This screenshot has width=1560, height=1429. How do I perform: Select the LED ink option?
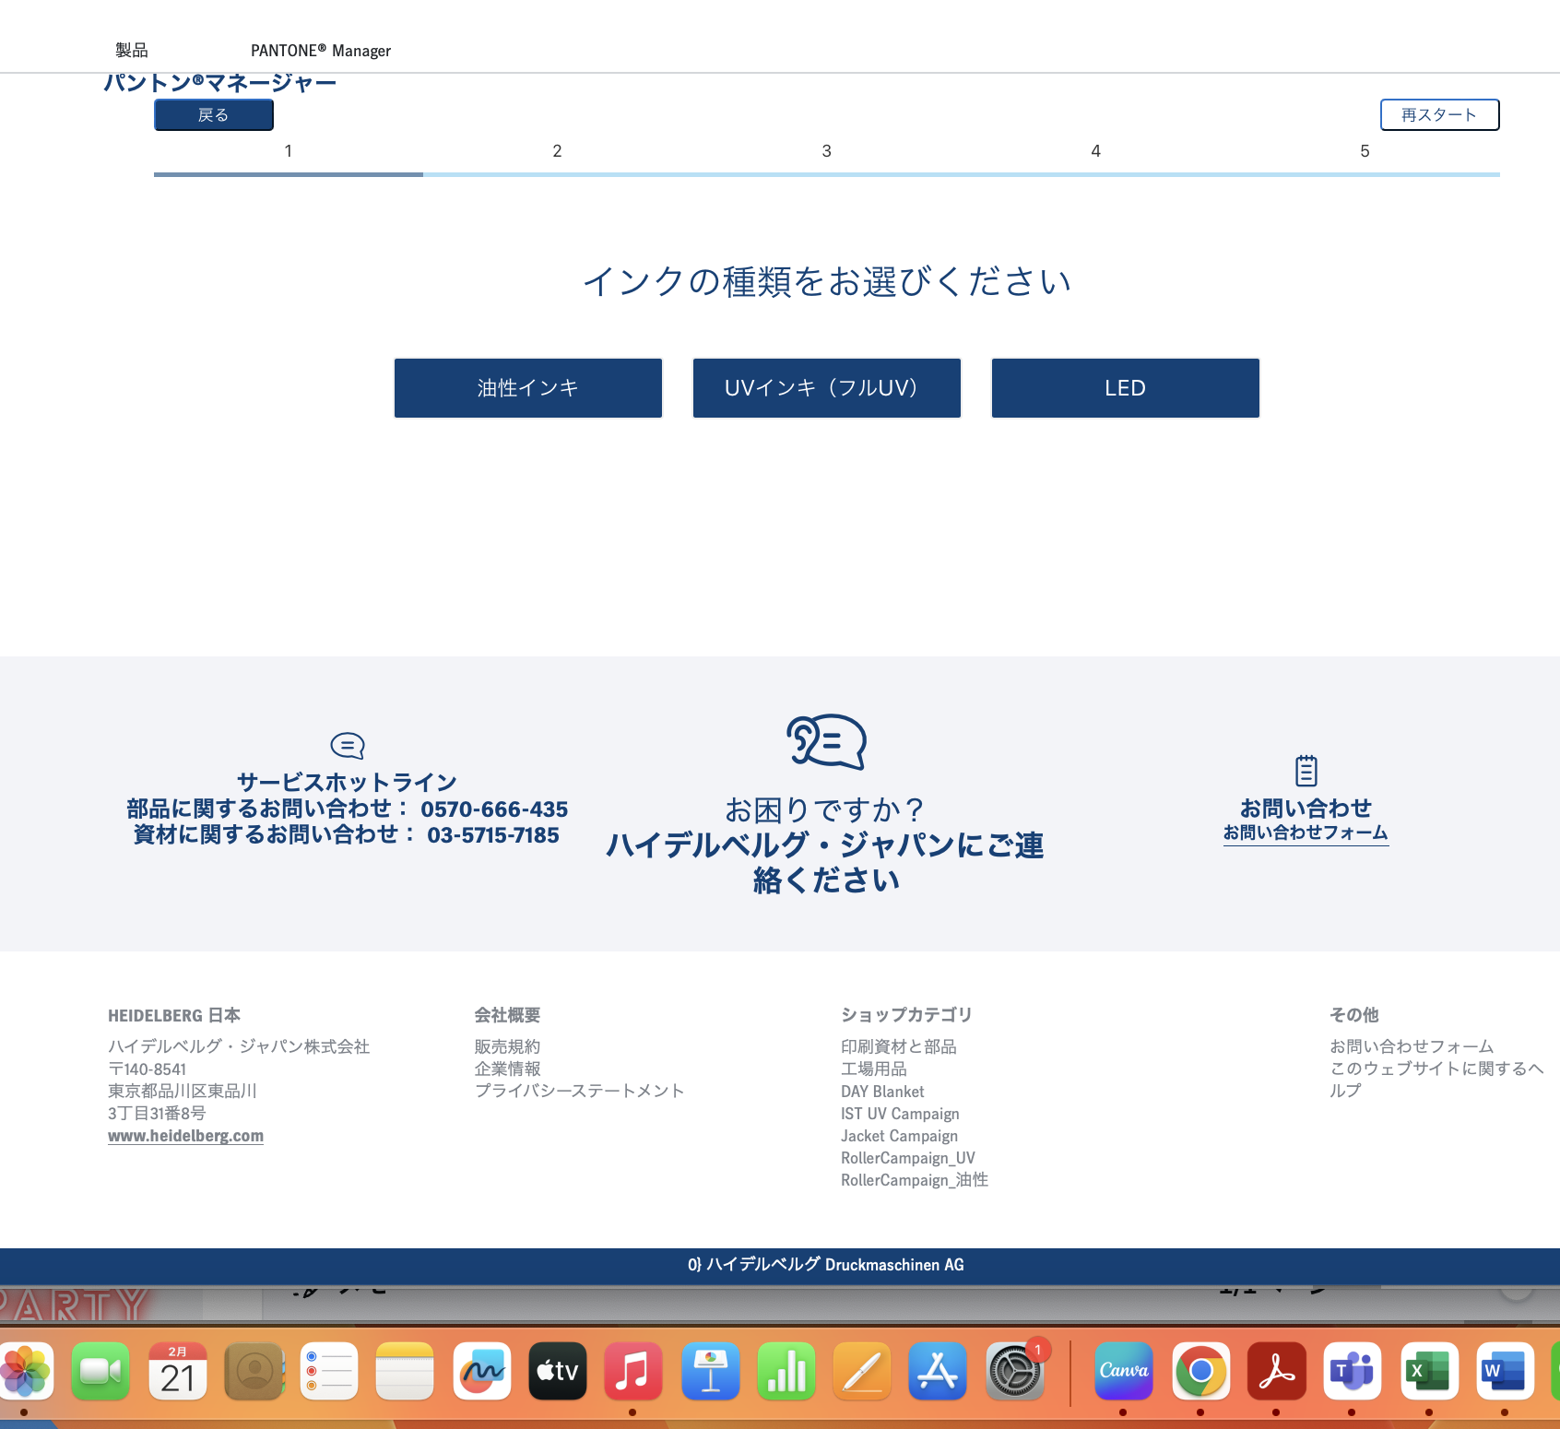[x=1126, y=388]
